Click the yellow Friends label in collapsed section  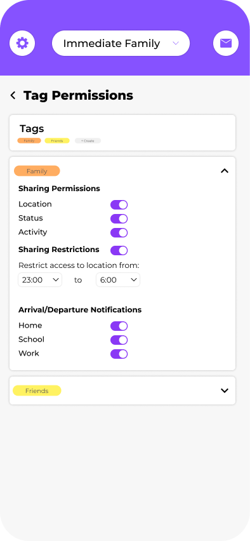[37, 391]
